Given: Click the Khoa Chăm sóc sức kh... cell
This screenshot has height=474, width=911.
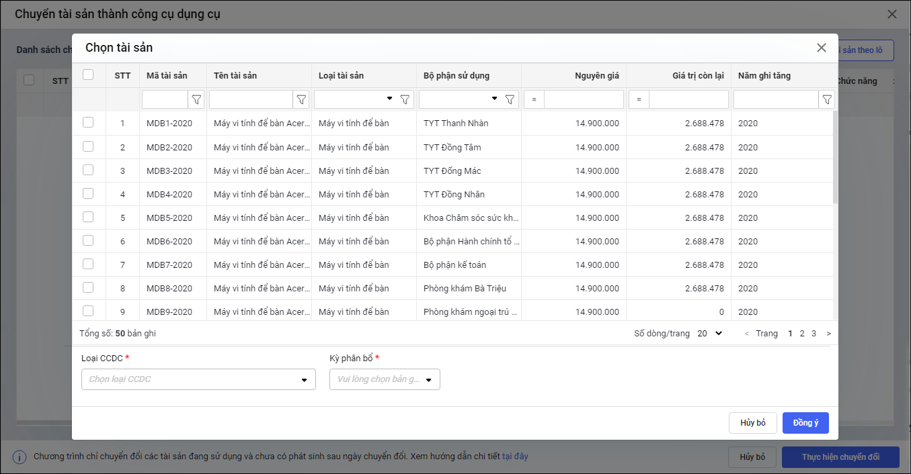Looking at the screenshot, I should (x=469, y=218).
